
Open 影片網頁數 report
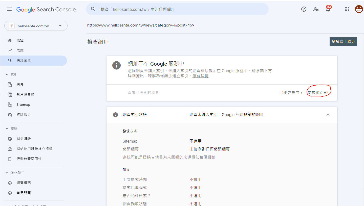pyautogui.click(x=25, y=95)
